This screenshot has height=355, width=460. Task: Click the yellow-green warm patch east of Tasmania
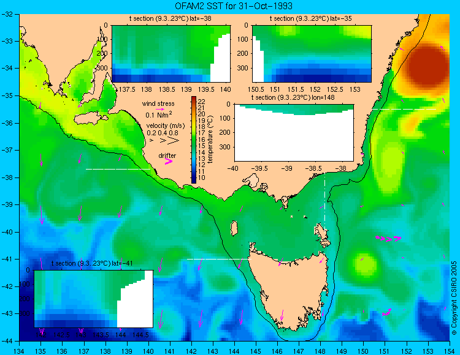(366, 265)
